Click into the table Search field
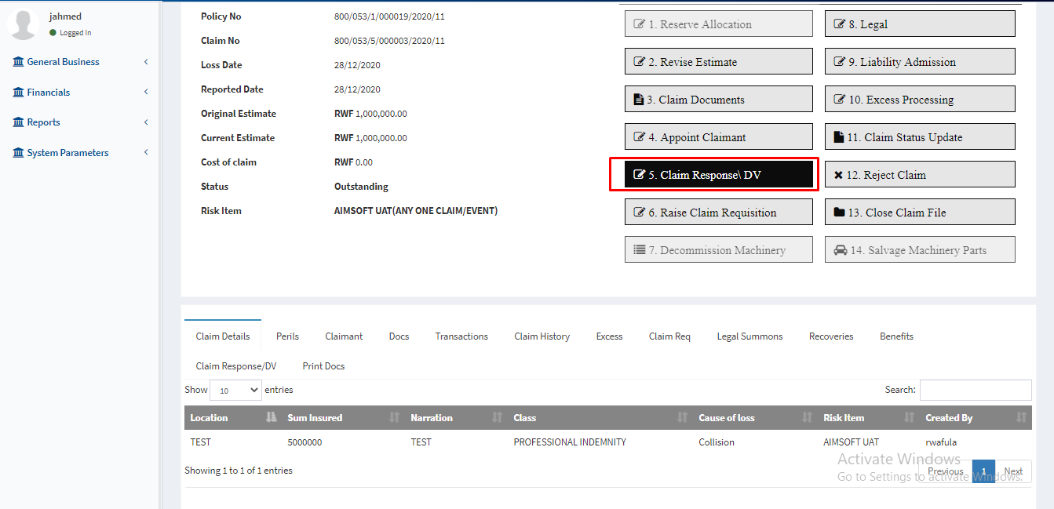Screen dimensions: 1054x509 click(x=975, y=390)
